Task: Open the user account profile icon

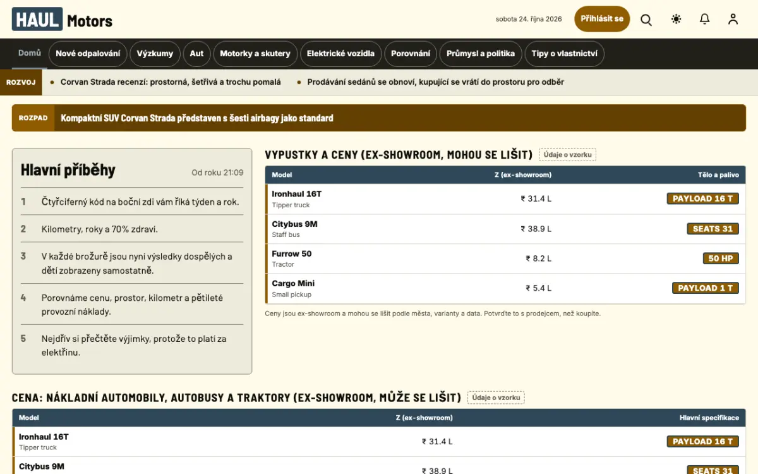Action: (733, 19)
